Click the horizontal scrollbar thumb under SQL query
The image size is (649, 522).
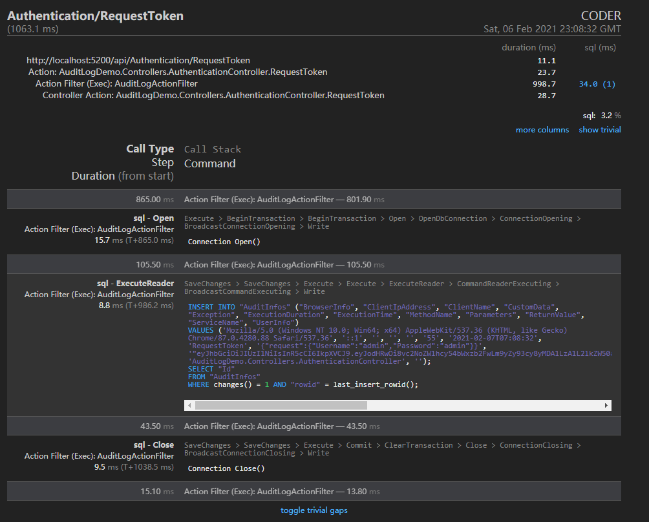click(281, 405)
